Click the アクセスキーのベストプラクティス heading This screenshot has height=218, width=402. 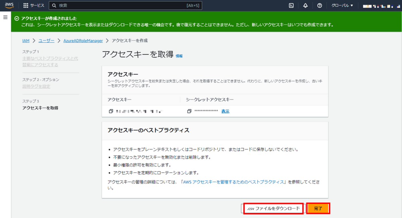pyautogui.click(x=148, y=130)
